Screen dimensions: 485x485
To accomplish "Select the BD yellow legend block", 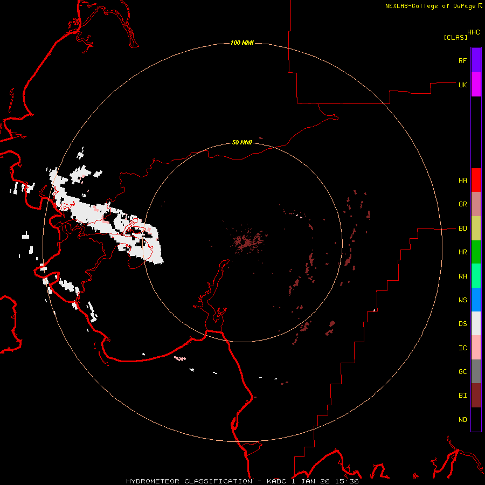I will click(476, 228).
